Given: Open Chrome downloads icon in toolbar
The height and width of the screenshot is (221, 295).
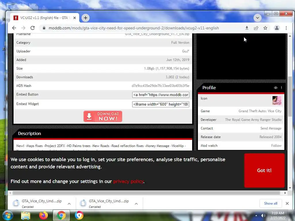Looking at the screenshot, I should point(247,28).
